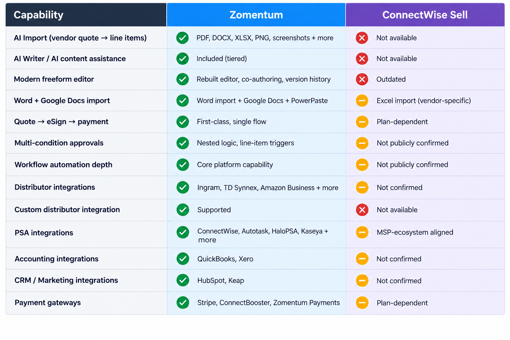Click the Distributor integrations row label
The height and width of the screenshot is (340, 510).
[55, 187]
